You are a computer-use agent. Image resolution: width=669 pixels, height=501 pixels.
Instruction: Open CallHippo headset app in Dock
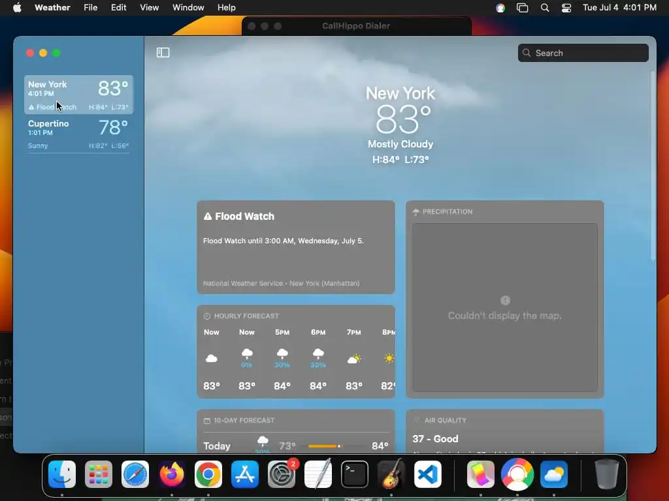point(517,474)
